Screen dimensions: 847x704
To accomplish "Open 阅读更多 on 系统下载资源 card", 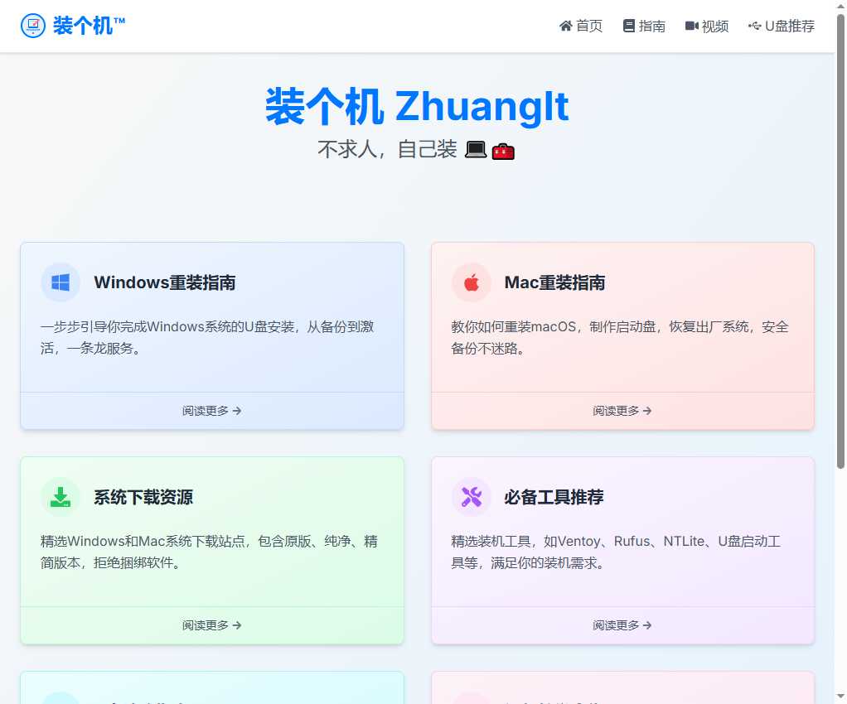I will pos(212,625).
